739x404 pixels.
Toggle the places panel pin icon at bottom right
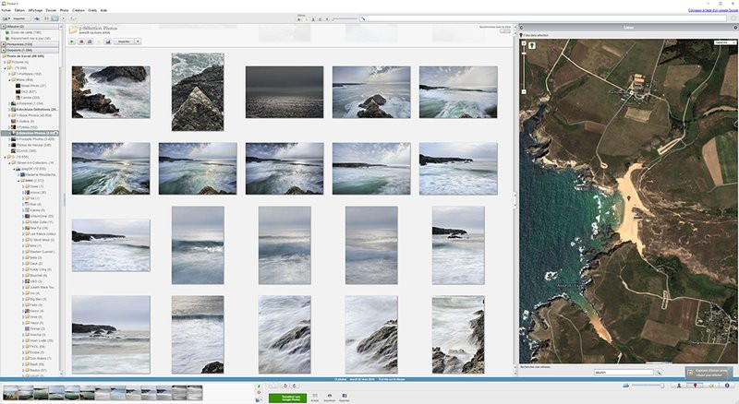tap(695, 386)
